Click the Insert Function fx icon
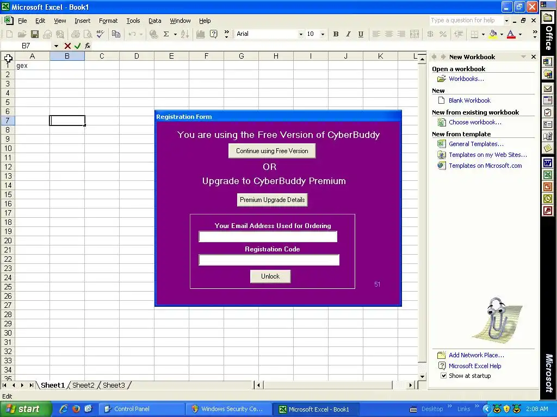The image size is (557, 417). [x=88, y=46]
